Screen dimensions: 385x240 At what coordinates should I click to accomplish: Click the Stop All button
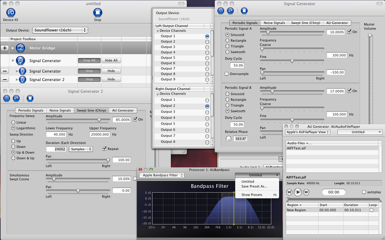pos(89,60)
